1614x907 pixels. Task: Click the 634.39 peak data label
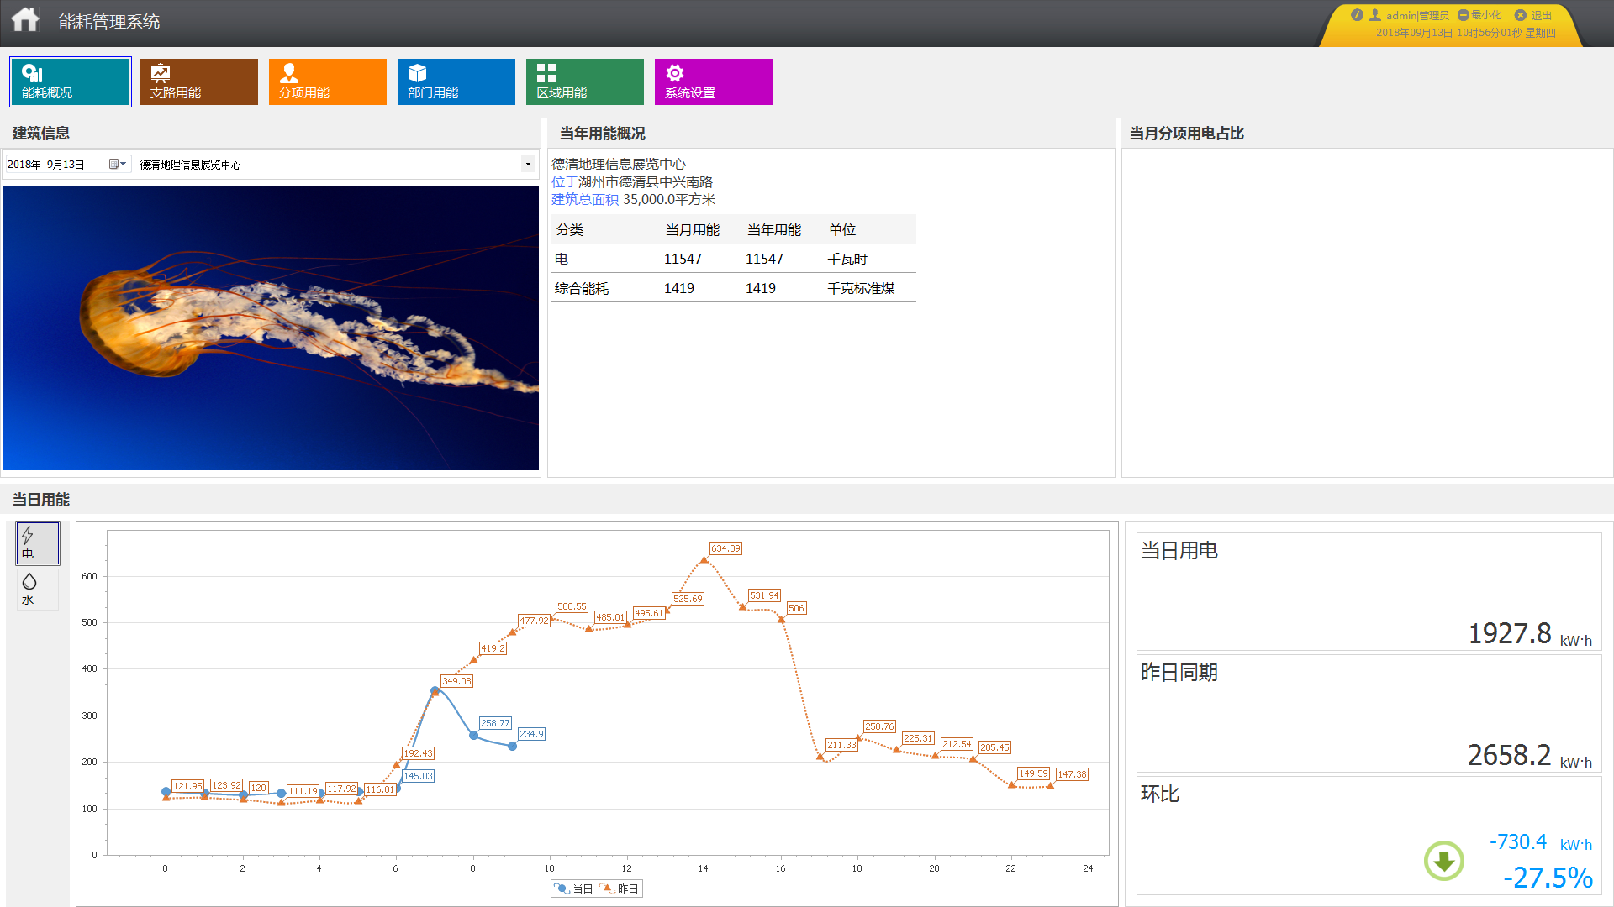725,548
